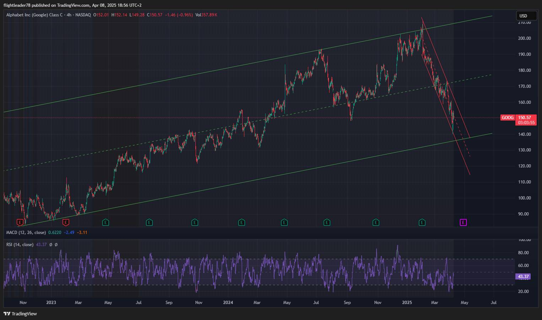Click the green earnings marker near May 2024

[x=284, y=223]
